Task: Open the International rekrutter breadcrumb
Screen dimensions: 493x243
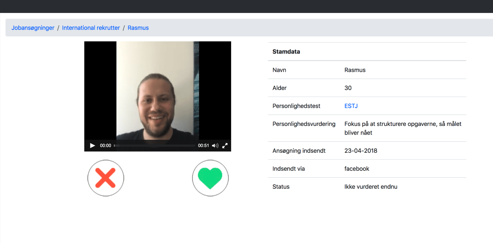Action: pyautogui.click(x=91, y=28)
